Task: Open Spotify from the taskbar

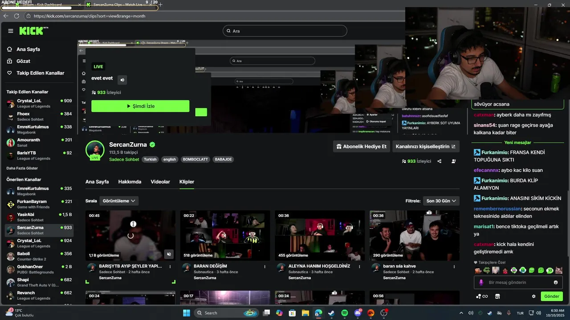Action: pyautogui.click(x=345, y=313)
